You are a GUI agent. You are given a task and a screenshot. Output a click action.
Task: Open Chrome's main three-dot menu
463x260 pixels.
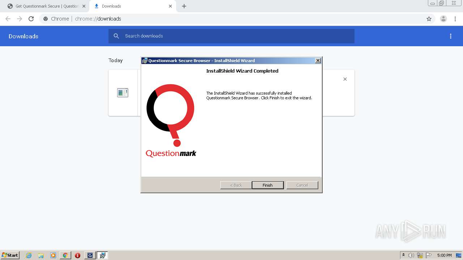tap(455, 19)
